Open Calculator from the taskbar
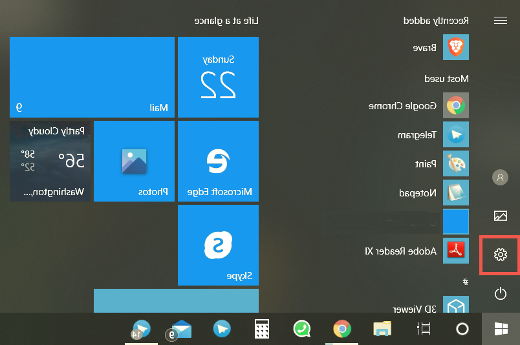 [262, 329]
